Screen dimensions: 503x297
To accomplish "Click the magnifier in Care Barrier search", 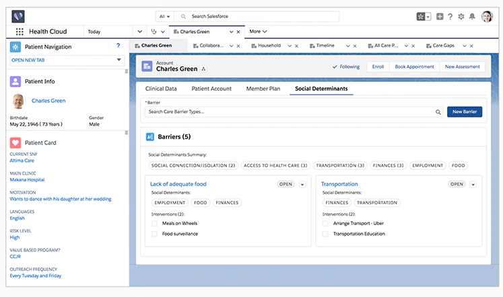I will [x=438, y=112].
